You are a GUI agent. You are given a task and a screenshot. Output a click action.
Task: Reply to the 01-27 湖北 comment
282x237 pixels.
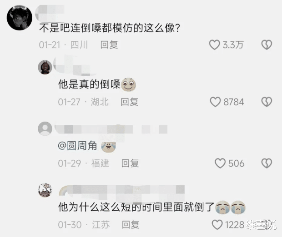click(130, 102)
